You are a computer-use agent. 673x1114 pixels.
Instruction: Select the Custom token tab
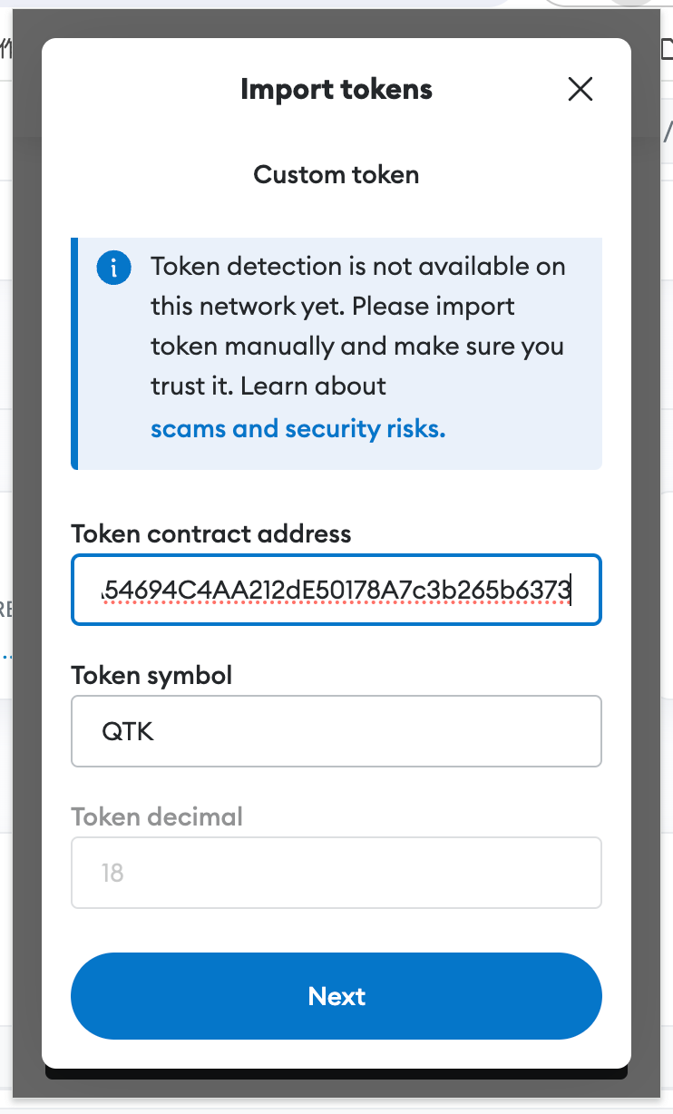pyautogui.click(x=336, y=174)
